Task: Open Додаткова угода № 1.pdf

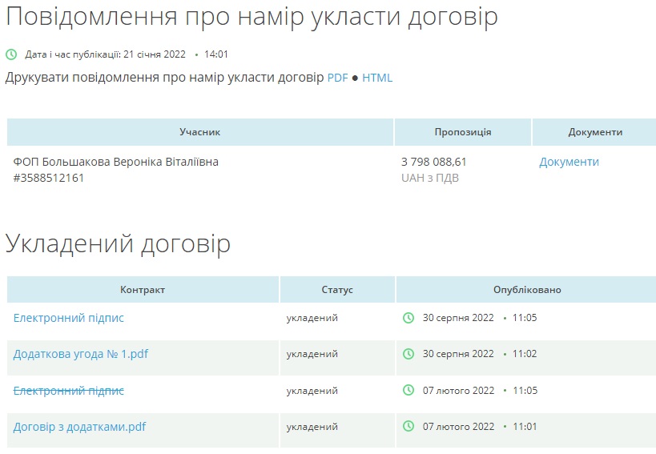Action: [81, 354]
